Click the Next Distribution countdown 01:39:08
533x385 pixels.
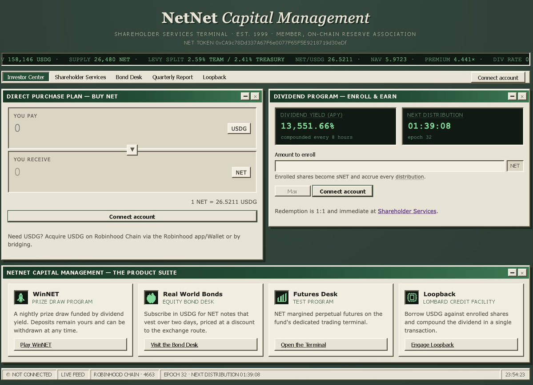click(429, 126)
